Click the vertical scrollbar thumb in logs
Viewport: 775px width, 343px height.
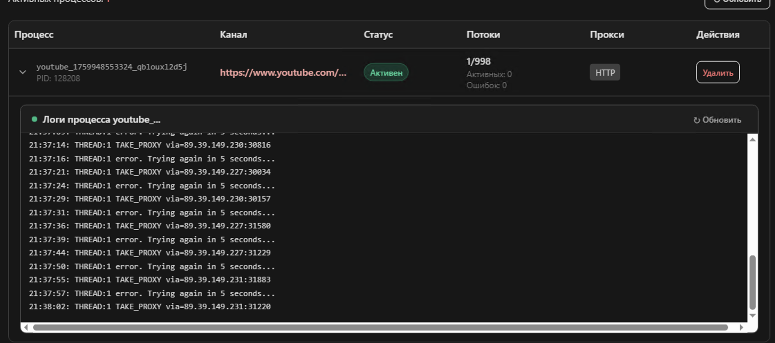pos(752,282)
